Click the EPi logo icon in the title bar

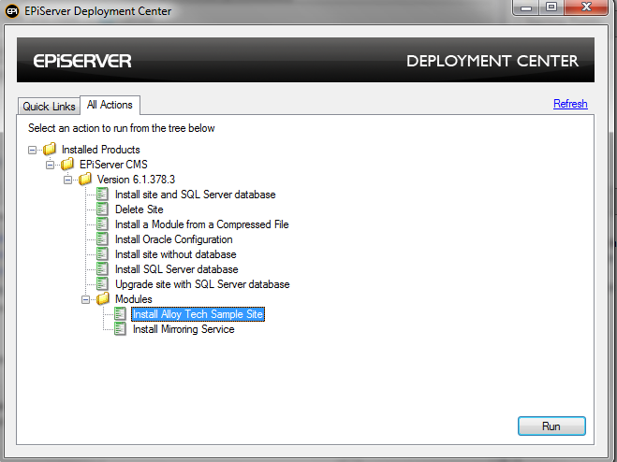[x=12, y=11]
